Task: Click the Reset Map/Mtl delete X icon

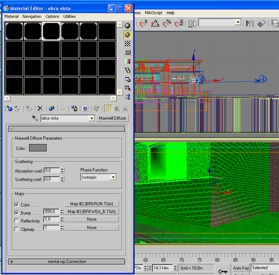Action: pos(40,109)
